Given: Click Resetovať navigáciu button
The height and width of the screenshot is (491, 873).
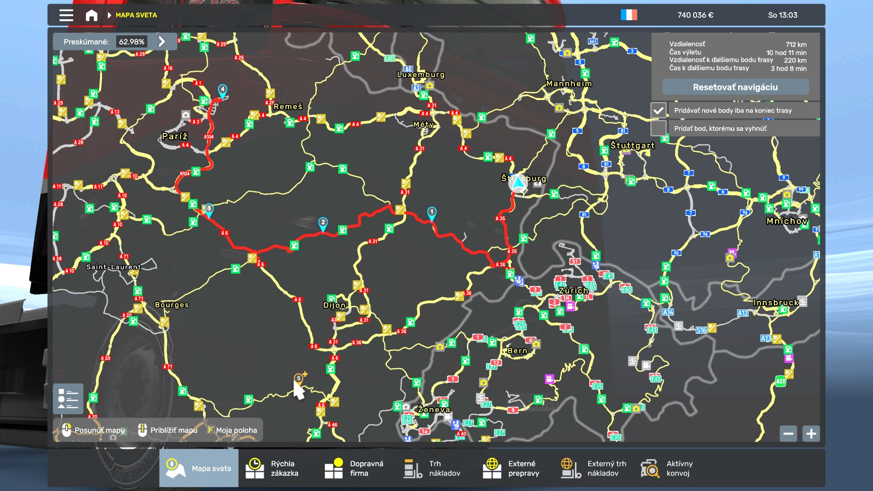Looking at the screenshot, I should click(x=735, y=87).
